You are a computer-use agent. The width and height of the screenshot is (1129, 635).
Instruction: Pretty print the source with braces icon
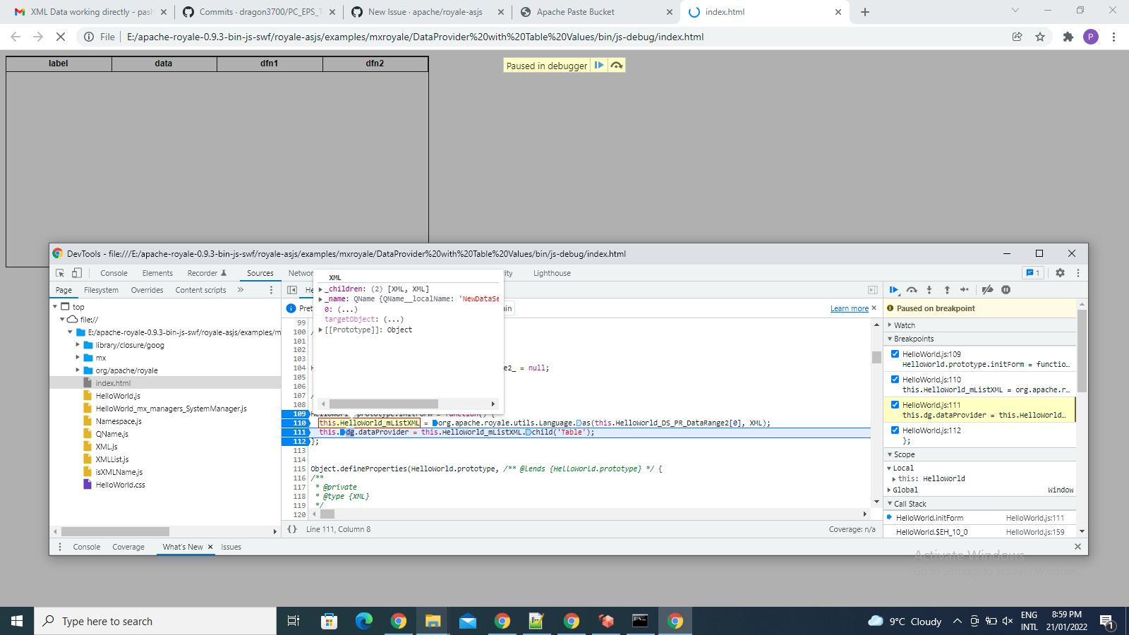tap(292, 529)
